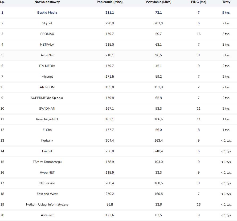Click the PING [ms] column header
The width and height of the screenshot is (237, 221).
[x=198, y=2]
